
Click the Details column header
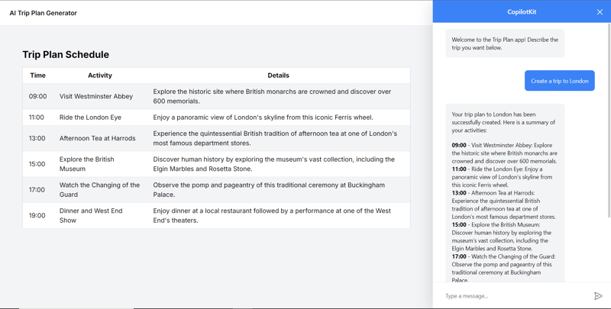tap(278, 76)
